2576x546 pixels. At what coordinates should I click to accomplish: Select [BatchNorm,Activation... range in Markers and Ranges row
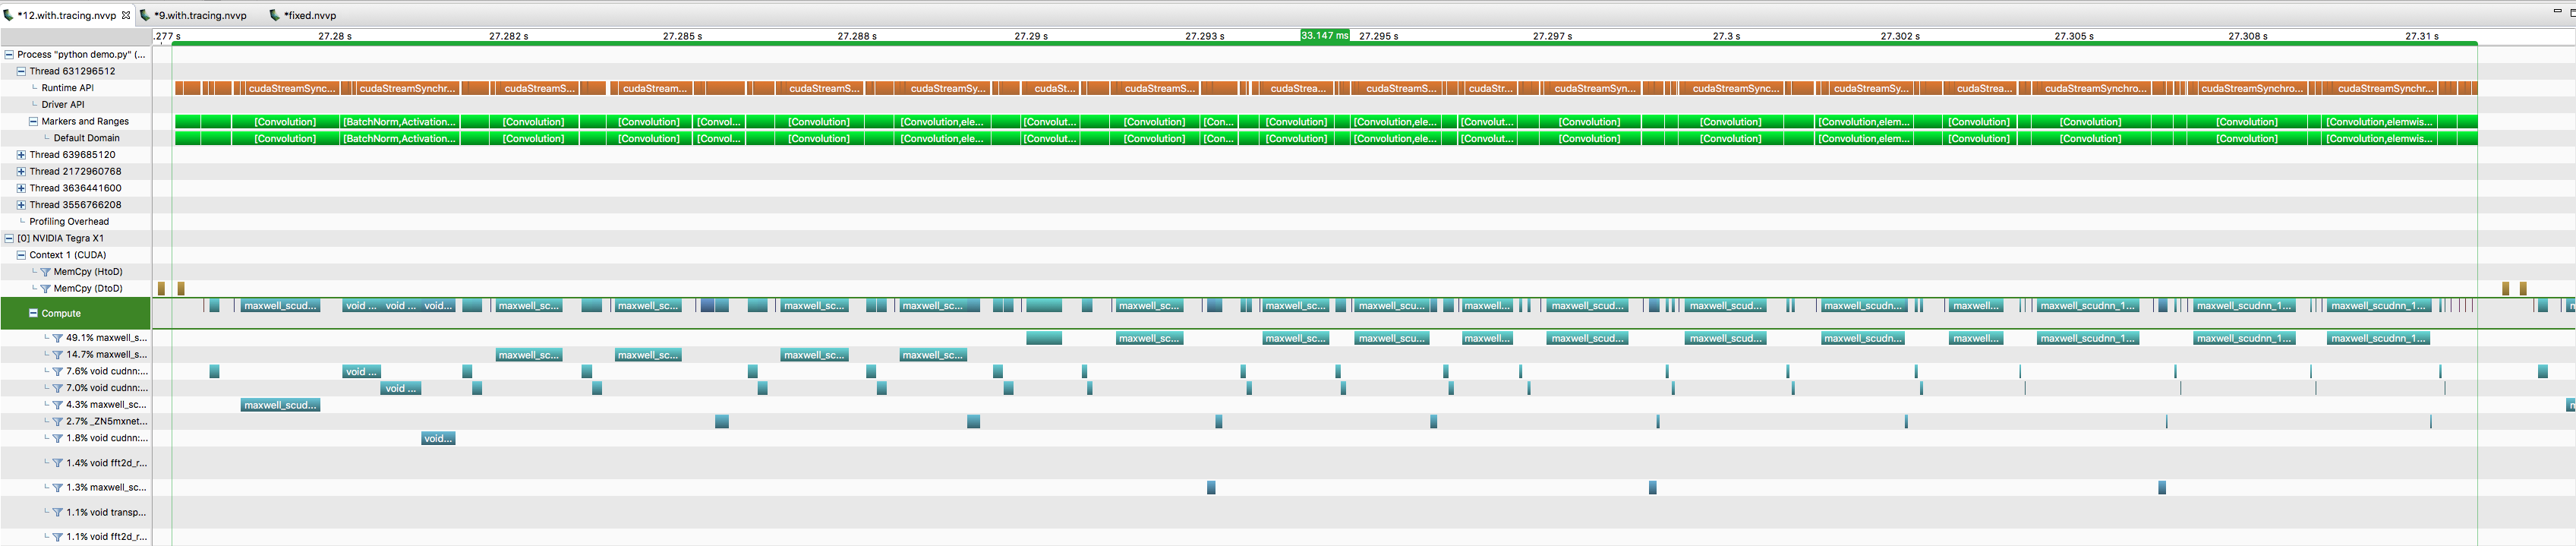(x=400, y=122)
